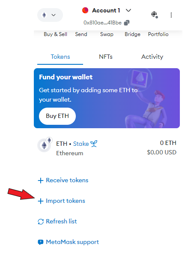The height and width of the screenshot is (256, 188).
Task: Click the Stake link next to ETH
Action: point(81,144)
